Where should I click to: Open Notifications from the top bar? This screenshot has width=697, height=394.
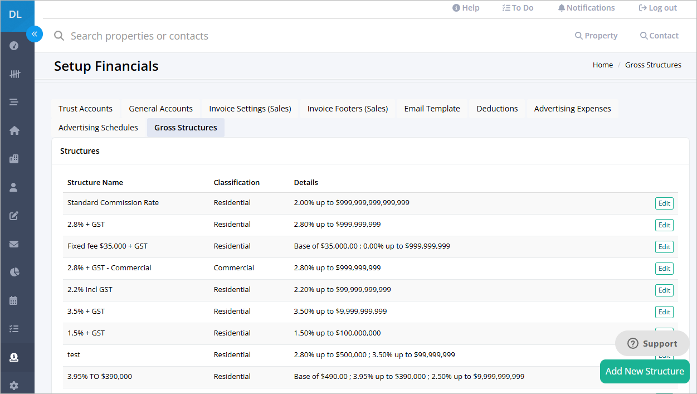[586, 8]
